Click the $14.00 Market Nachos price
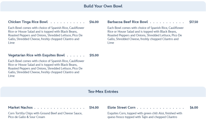The width and height of the screenshot is (206, 126). pos(94,107)
